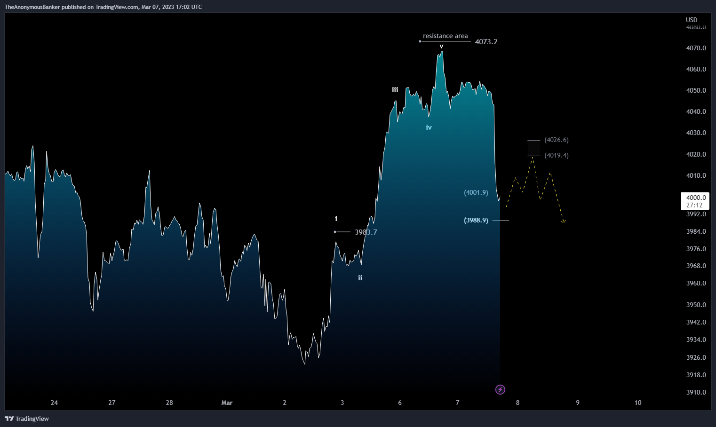The width and height of the screenshot is (716, 427).
Task: Click the 3934.0 price axis value
Action: click(696, 340)
